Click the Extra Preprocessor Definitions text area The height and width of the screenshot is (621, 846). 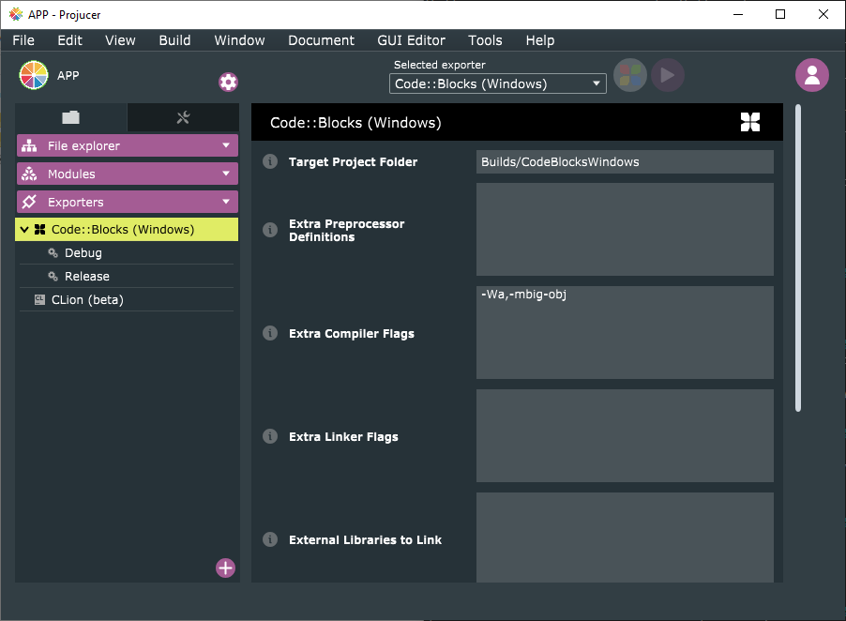(625, 229)
